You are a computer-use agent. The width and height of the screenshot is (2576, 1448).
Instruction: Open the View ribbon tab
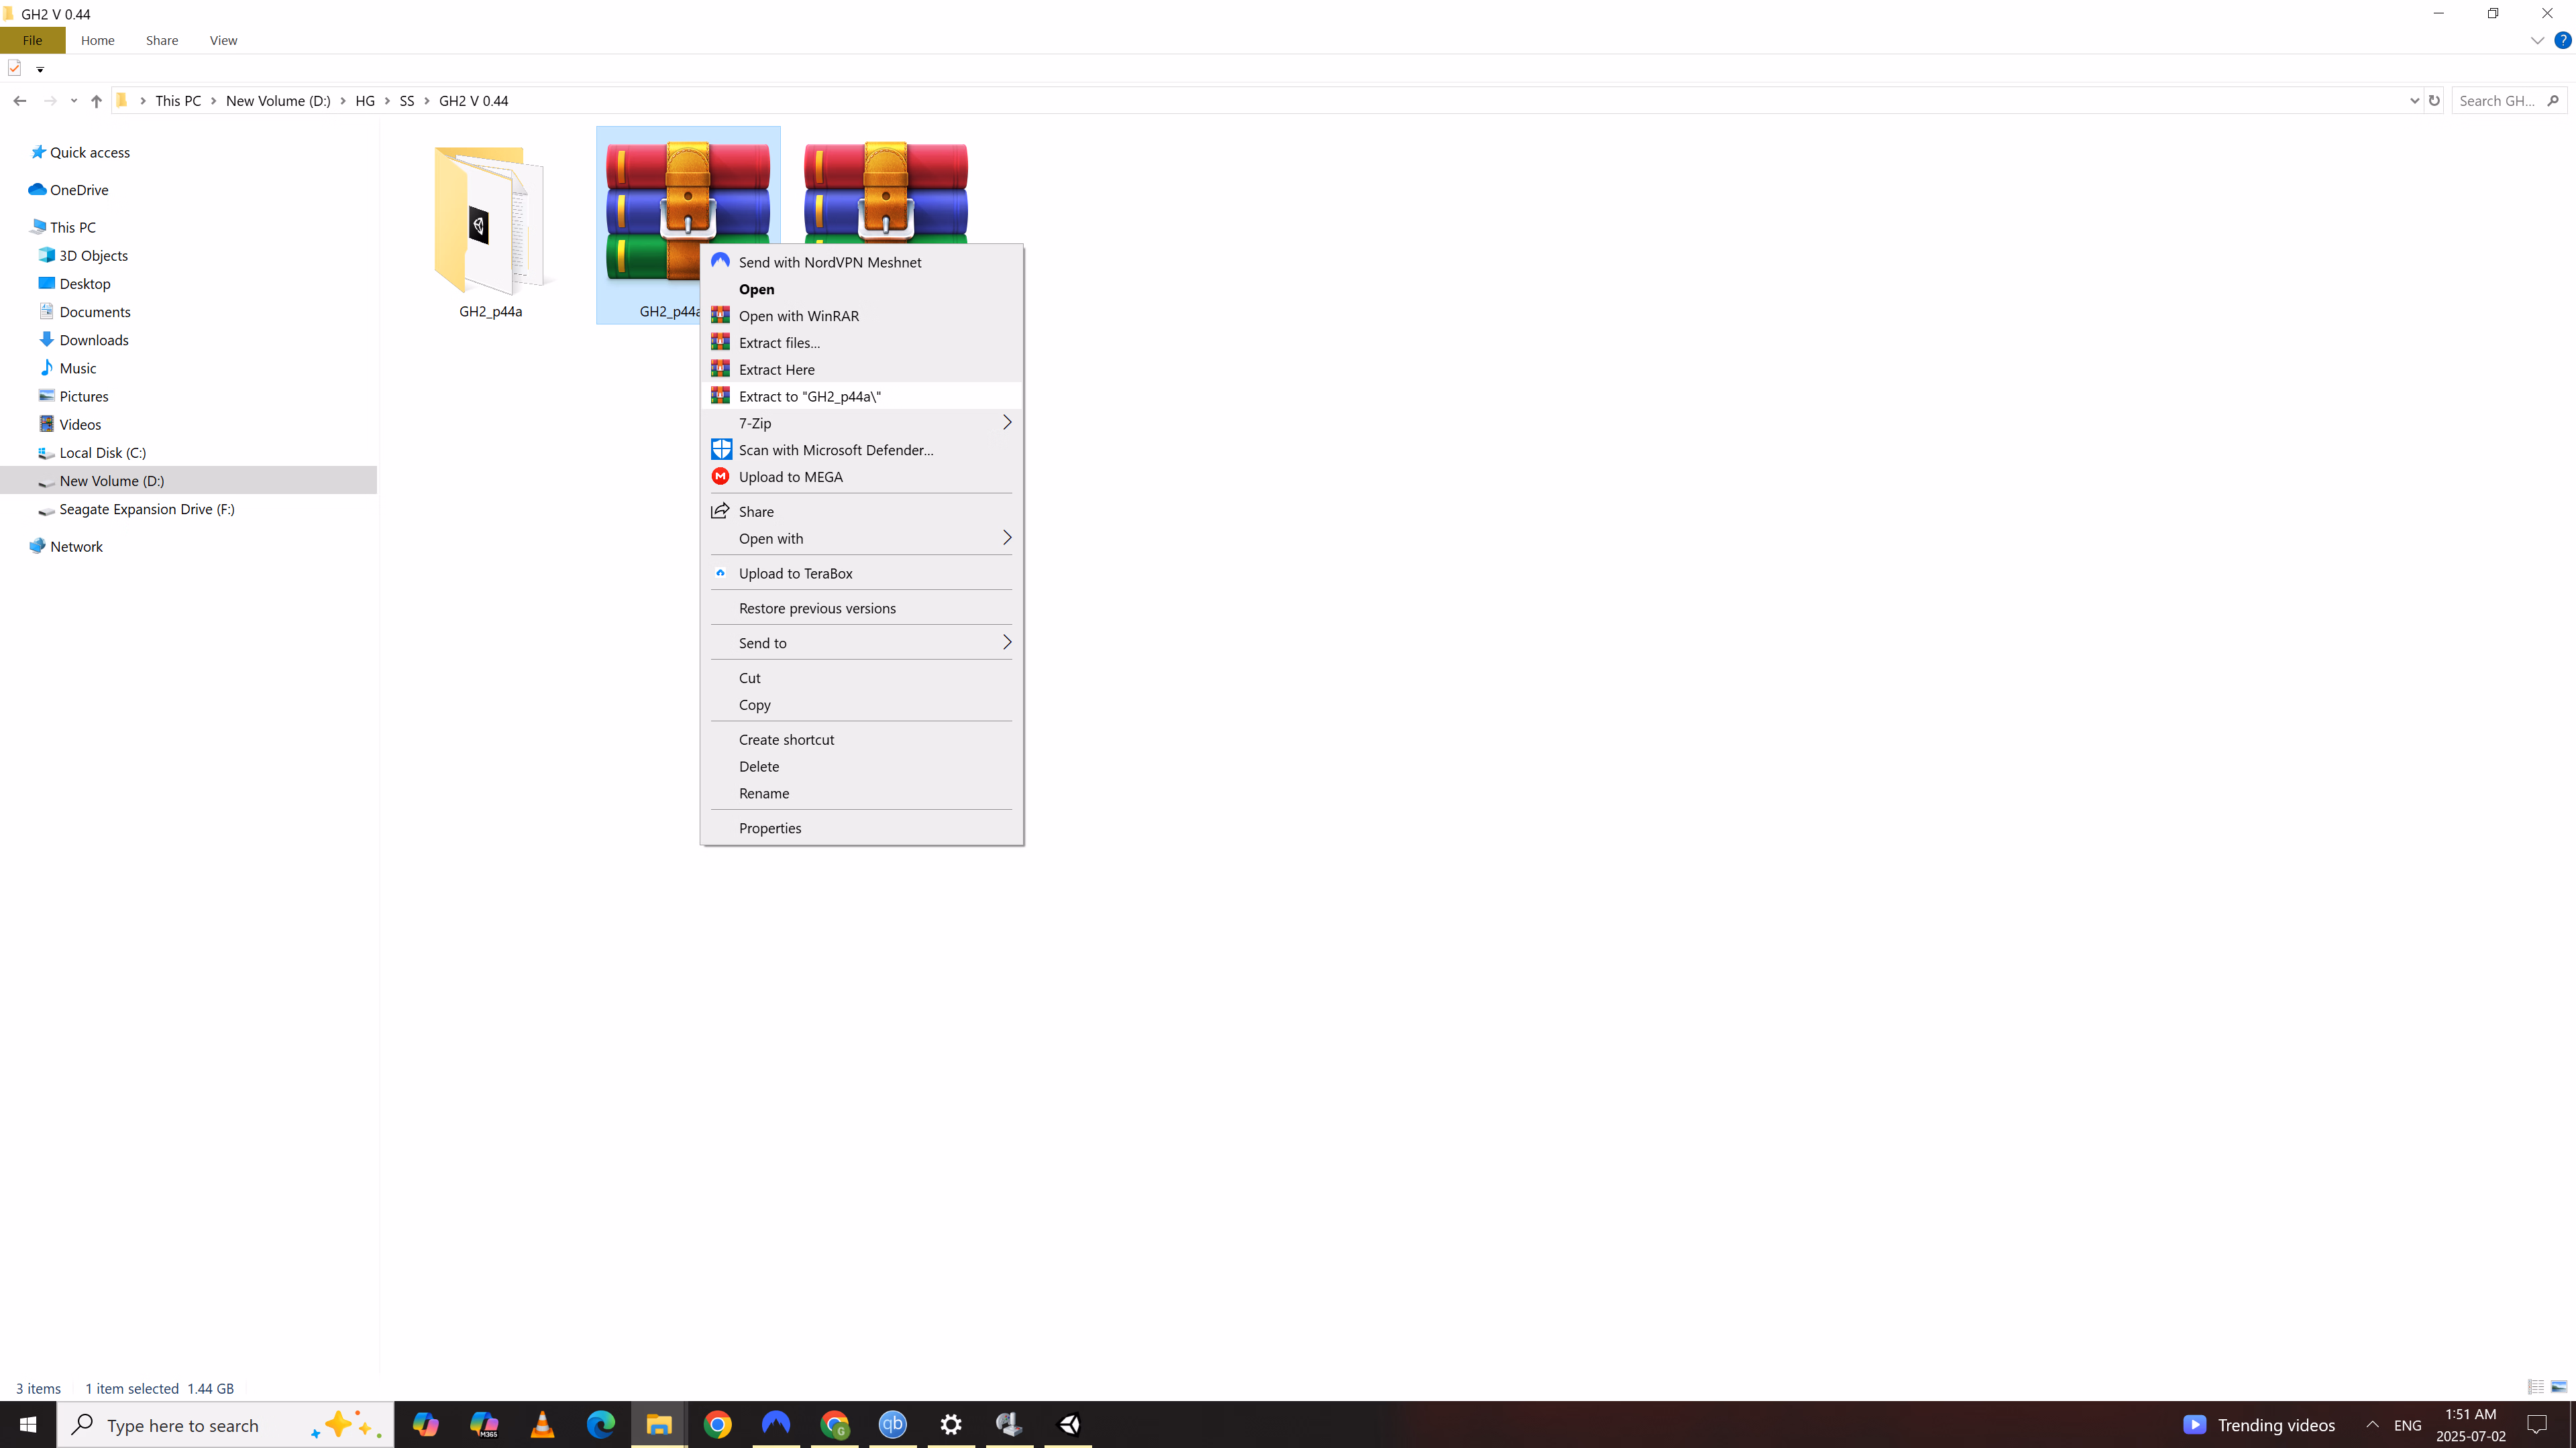223,40
